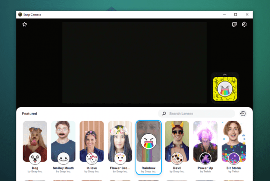The width and height of the screenshot is (270, 181).
Task: Collapse the Snapcode panel chevron
Action: click(x=225, y=74)
